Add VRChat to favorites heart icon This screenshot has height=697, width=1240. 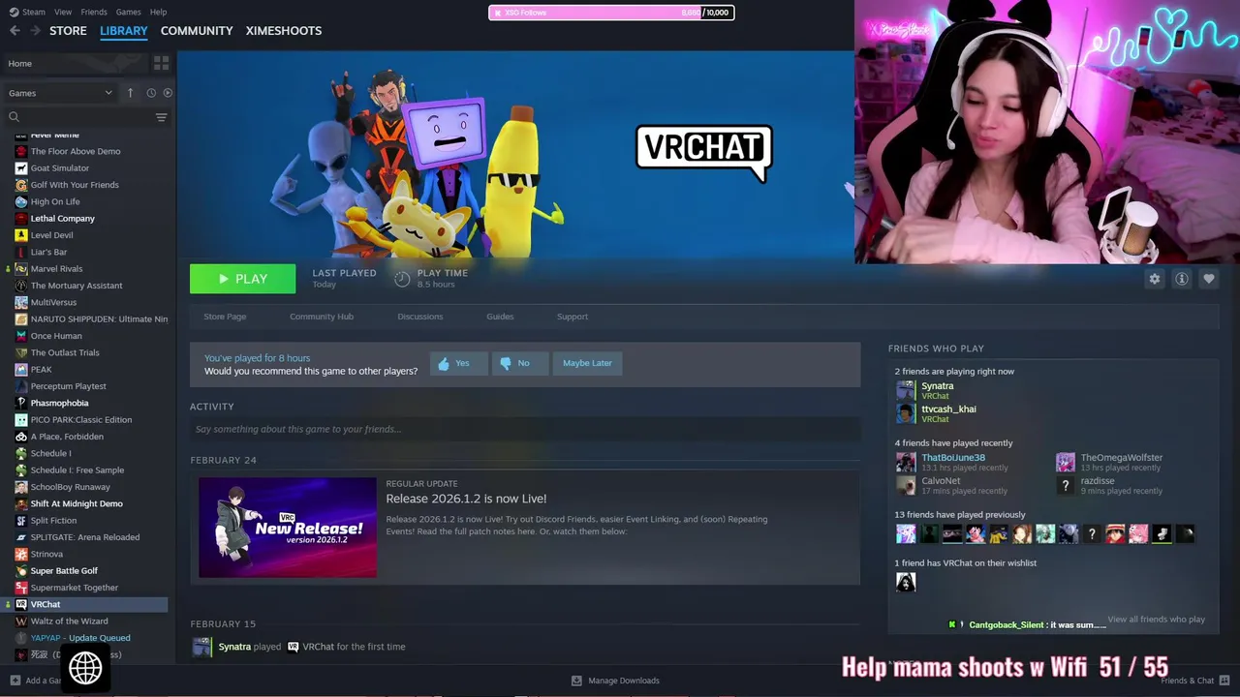coord(1208,279)
